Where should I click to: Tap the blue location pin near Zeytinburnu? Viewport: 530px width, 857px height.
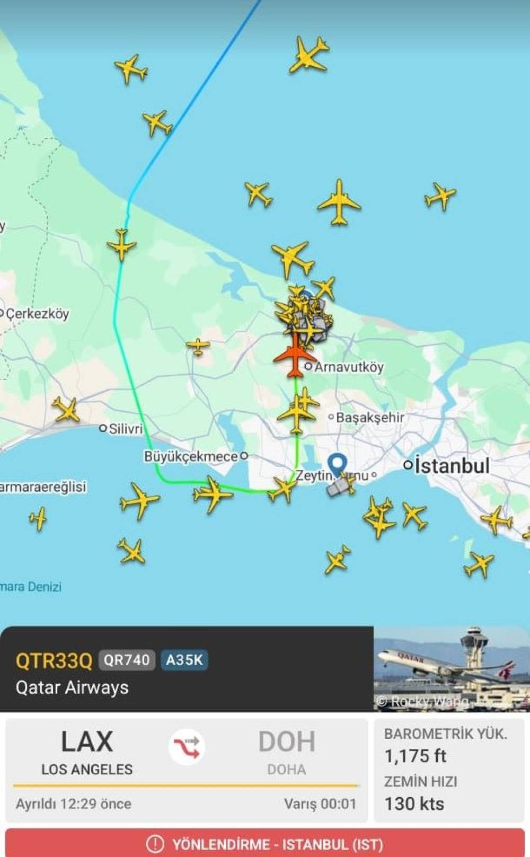click(x=337, y=465)
